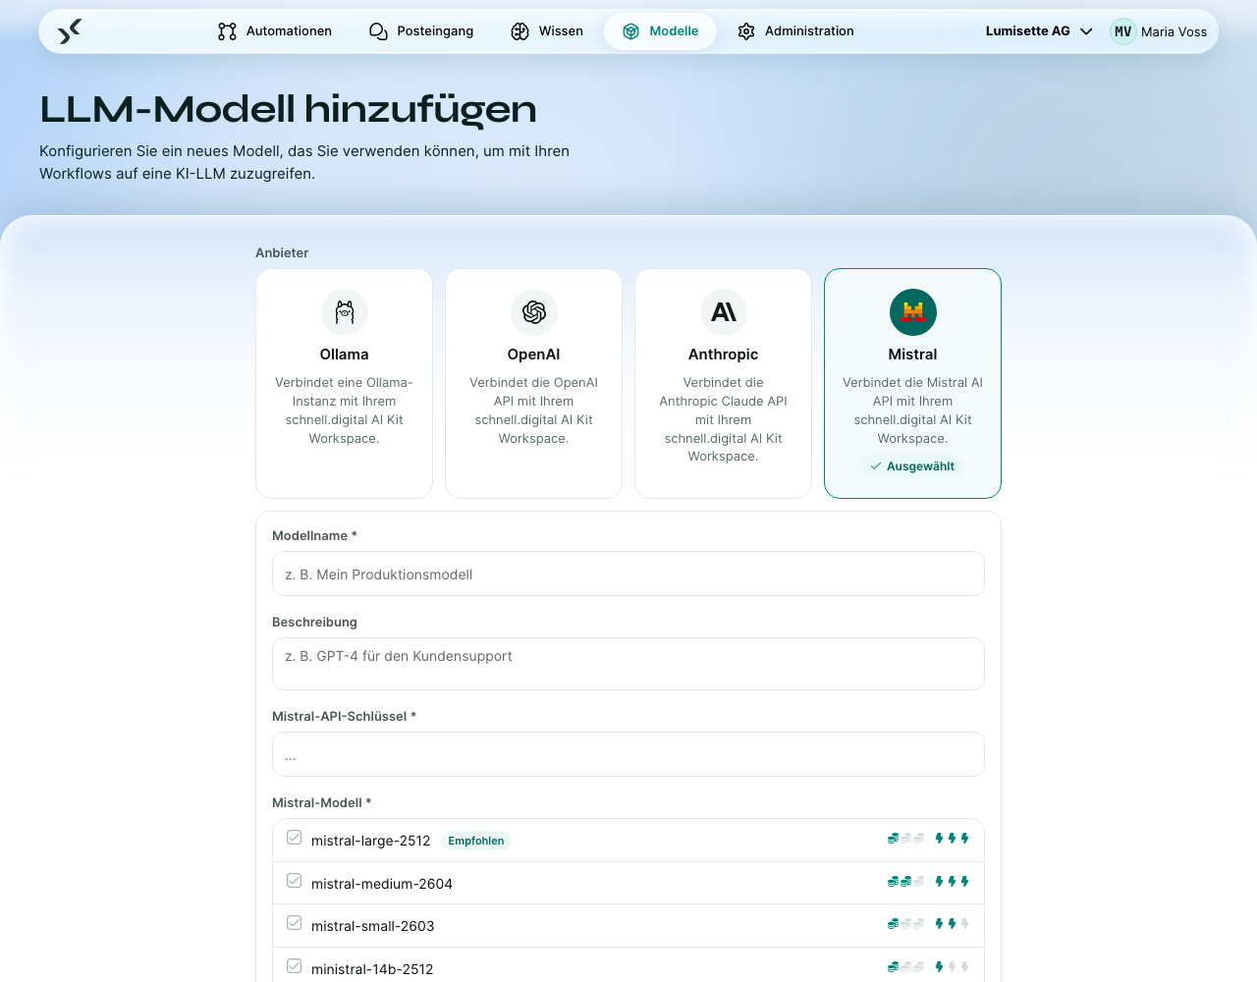This screenshot has width=1257, height=982.
Task: Click cost coins icon for mistral-medium-2604
Action: [x=905, y=882]
